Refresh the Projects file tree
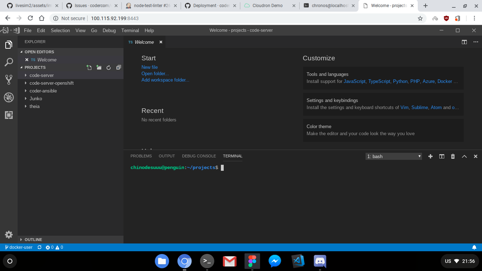The width and height of the screenshot is (482, 271). coord(108,67)
